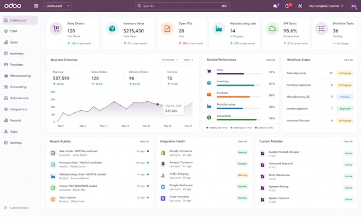Click the Customize Menu gear icon

coord(5,208)
